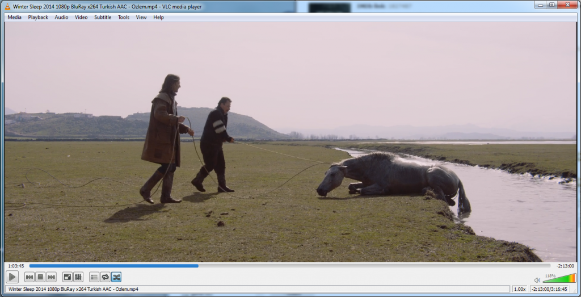The image size is (581, 297).
Task: Toggle fullscreen video mode icon
Action: click(x=67, y=277)
